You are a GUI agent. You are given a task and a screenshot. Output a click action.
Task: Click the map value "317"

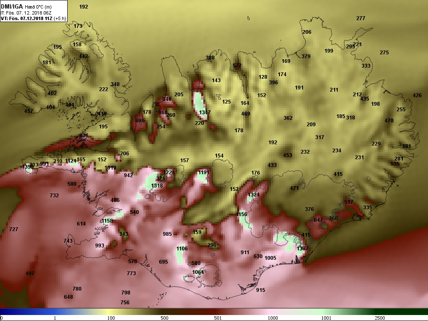pyautogui.click(x=319, y=137)
